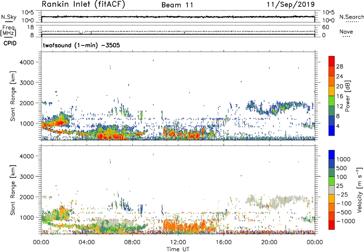
Task: Click the 'Rankin Inlet (fitACF)' title
Action: 83,5
